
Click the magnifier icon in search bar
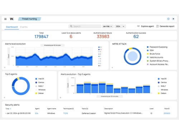pyautogui.click(x=71, y=26)
